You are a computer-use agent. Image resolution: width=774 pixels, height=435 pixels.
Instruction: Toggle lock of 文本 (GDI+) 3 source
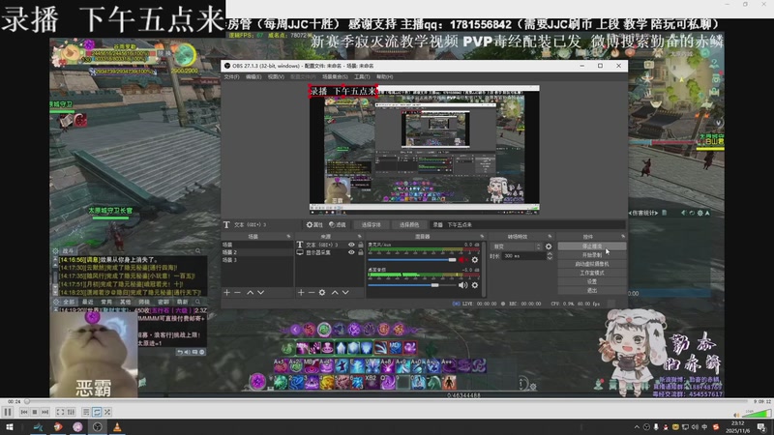coord(361,245)
